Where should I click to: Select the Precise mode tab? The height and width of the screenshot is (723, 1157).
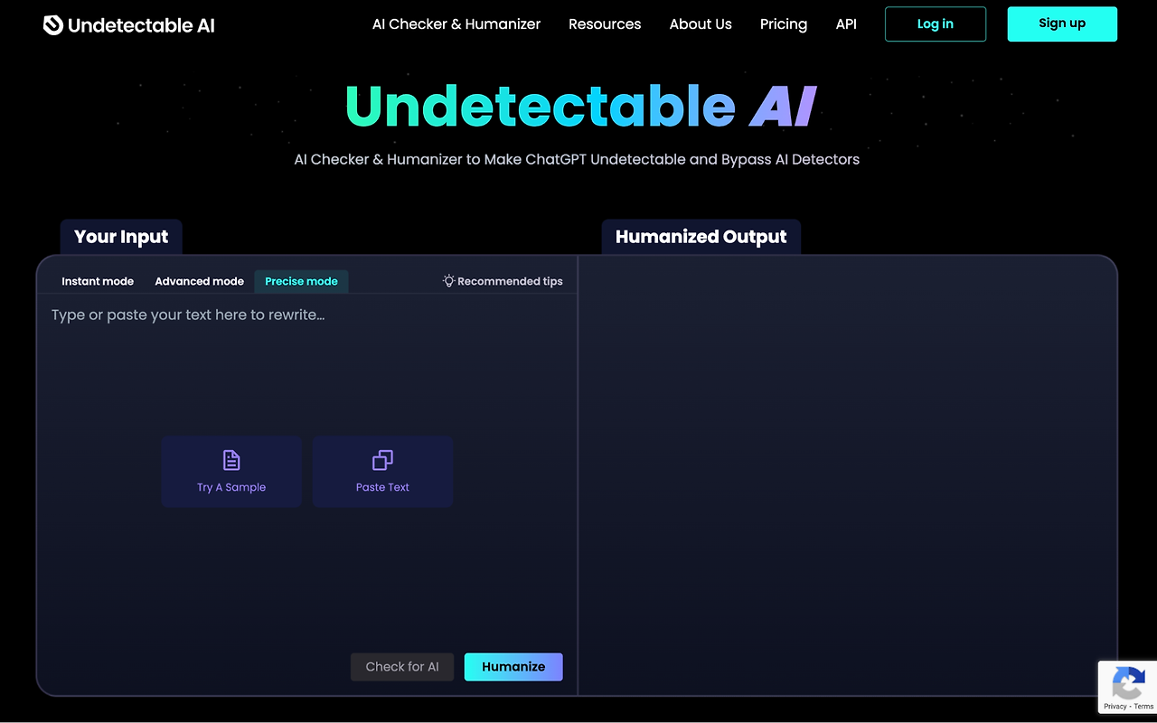(301, 281)
